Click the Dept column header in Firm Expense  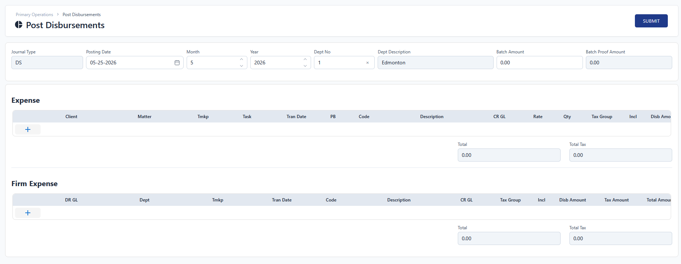tap(145, 200)
